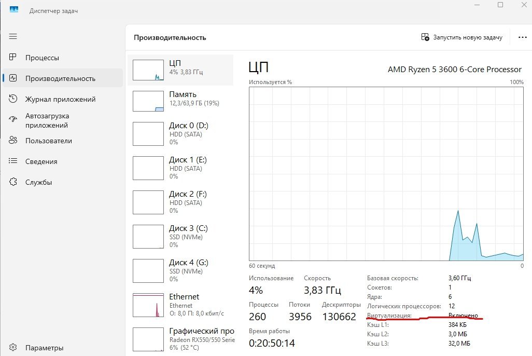Select Диск 3 (C:) SSD item
This screenshot has width=532, height=356.
(180, 237)
